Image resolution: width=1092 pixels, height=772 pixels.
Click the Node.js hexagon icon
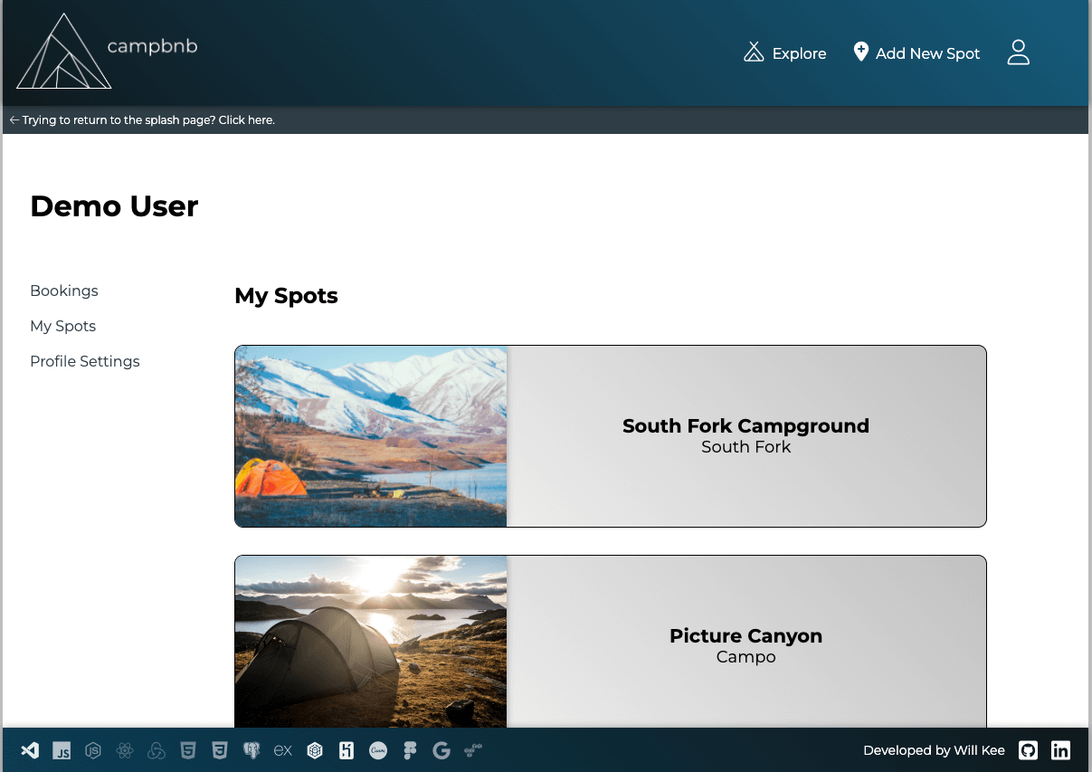click(x=93, y=750)
